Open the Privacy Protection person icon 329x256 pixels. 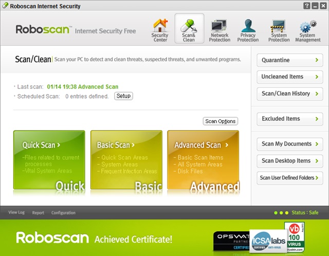tap(248, 30)
